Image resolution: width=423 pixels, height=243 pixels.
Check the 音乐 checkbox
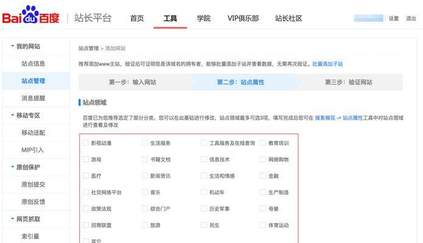(145, 192)
